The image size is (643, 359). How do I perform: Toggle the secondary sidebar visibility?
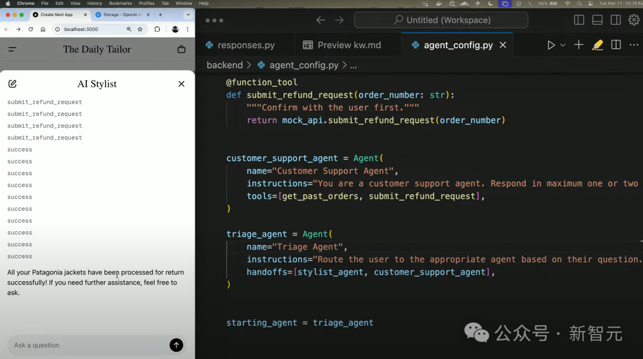coord(615,20)
